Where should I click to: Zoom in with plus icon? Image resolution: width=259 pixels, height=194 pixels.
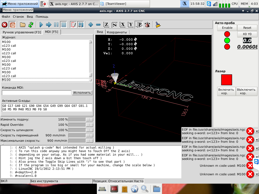point(91,25)
